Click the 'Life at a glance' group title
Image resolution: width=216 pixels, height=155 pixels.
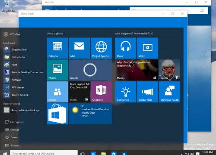coord(55,34)
